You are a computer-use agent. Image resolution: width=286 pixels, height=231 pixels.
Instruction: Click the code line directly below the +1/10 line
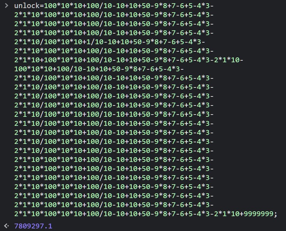coord(114,51)
